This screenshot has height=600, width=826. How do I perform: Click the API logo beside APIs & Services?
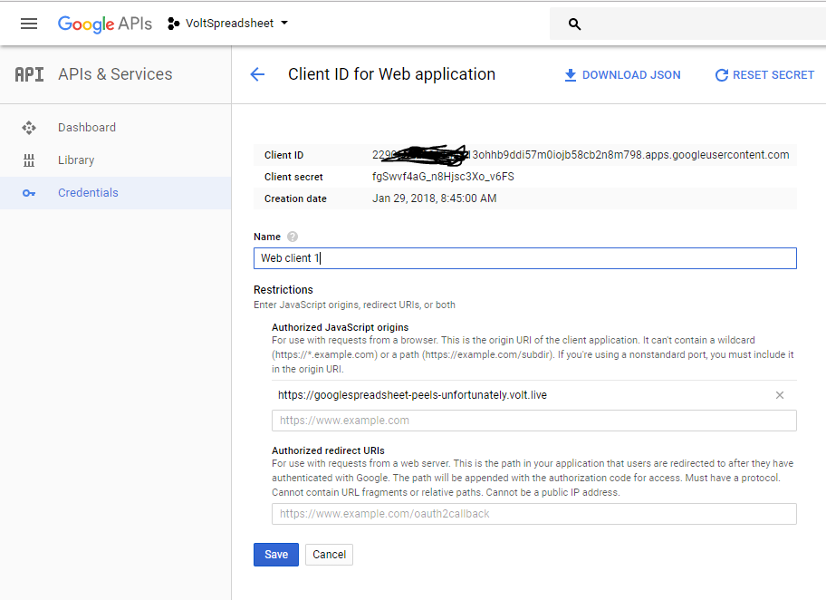[30, 74]
